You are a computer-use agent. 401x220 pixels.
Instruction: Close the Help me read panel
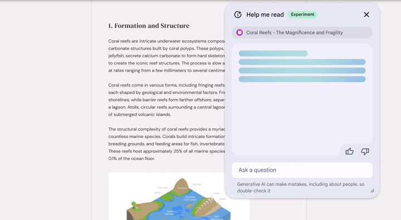[366, 14]
